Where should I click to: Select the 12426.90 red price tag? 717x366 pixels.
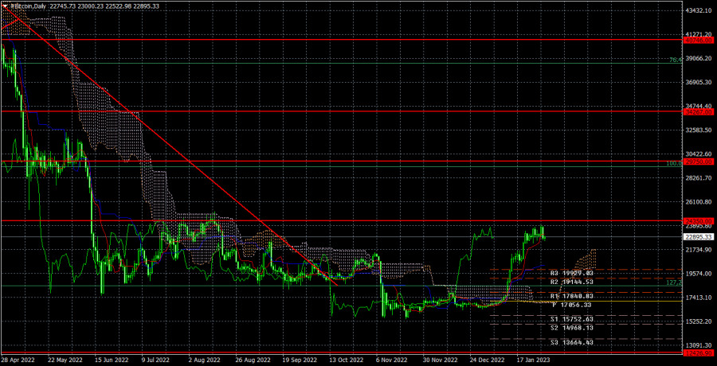point(698,353)
